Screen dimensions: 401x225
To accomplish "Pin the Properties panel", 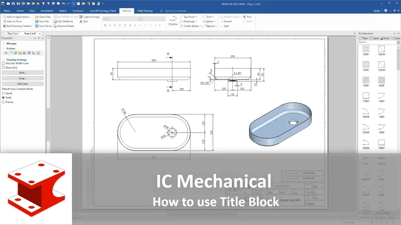I will click(x=39, y=38).
